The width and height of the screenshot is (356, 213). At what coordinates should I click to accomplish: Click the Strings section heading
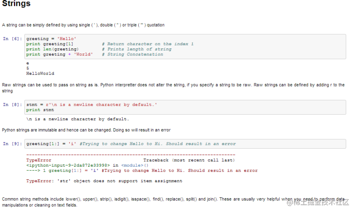click(16, 4)
